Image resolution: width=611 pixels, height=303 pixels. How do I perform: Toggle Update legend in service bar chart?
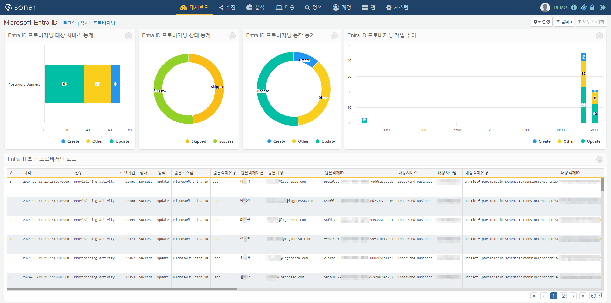tap(119, 141)
